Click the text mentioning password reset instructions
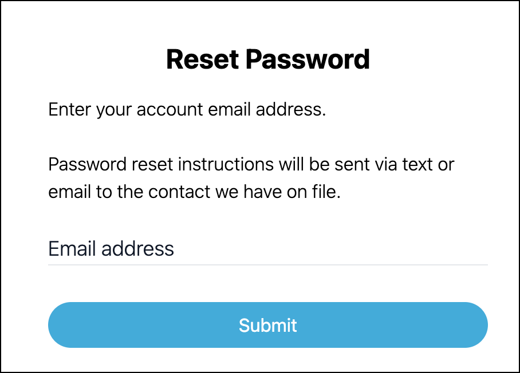 pos(250,164)
